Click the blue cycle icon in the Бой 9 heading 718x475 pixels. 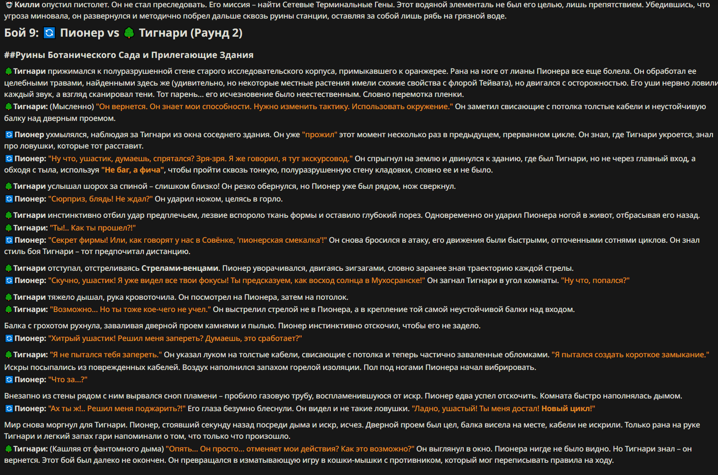coord(49,33)
